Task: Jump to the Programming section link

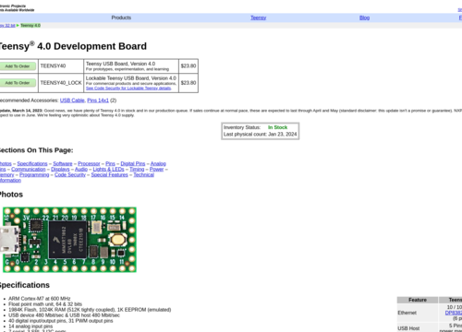Action: tap(34, 175)
